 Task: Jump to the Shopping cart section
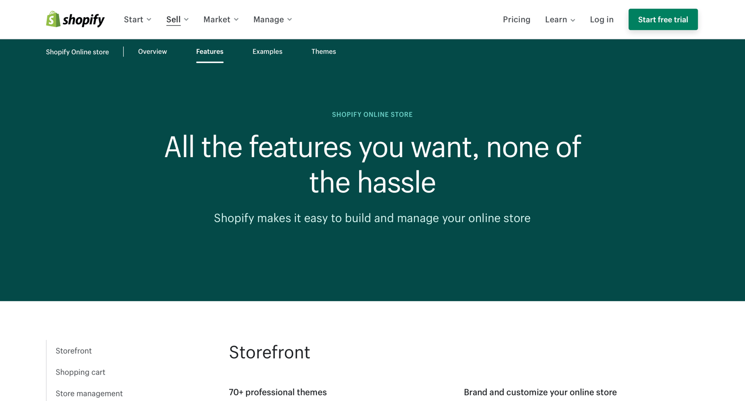(80, 372)
